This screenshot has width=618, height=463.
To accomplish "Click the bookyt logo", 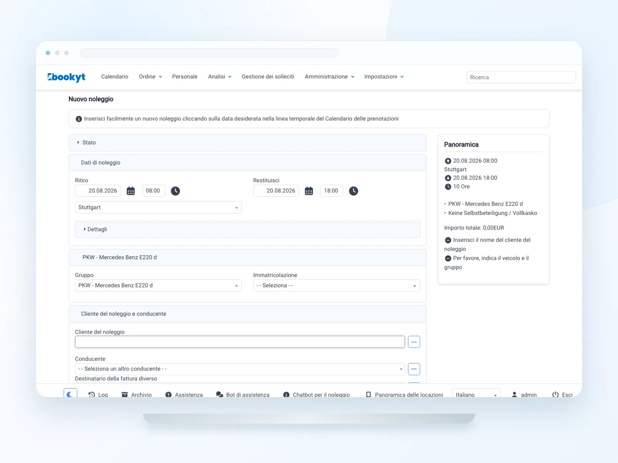I will tap(66, 77).
